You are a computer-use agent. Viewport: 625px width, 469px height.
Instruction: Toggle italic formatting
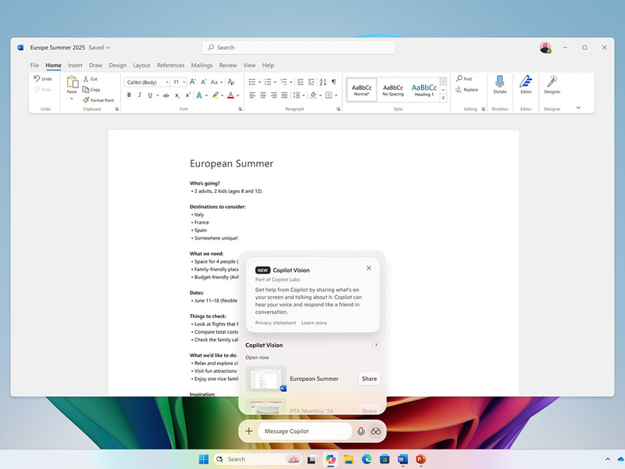pos(139,95)
